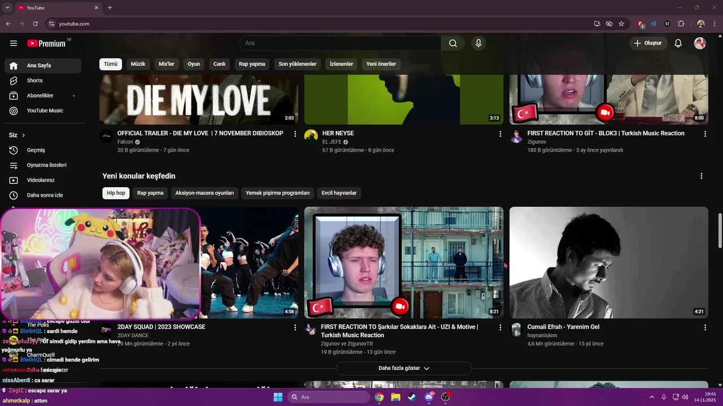The image size is (723, 406).
Task: Open Shorts from the sidebar
Action: [43, 81]
